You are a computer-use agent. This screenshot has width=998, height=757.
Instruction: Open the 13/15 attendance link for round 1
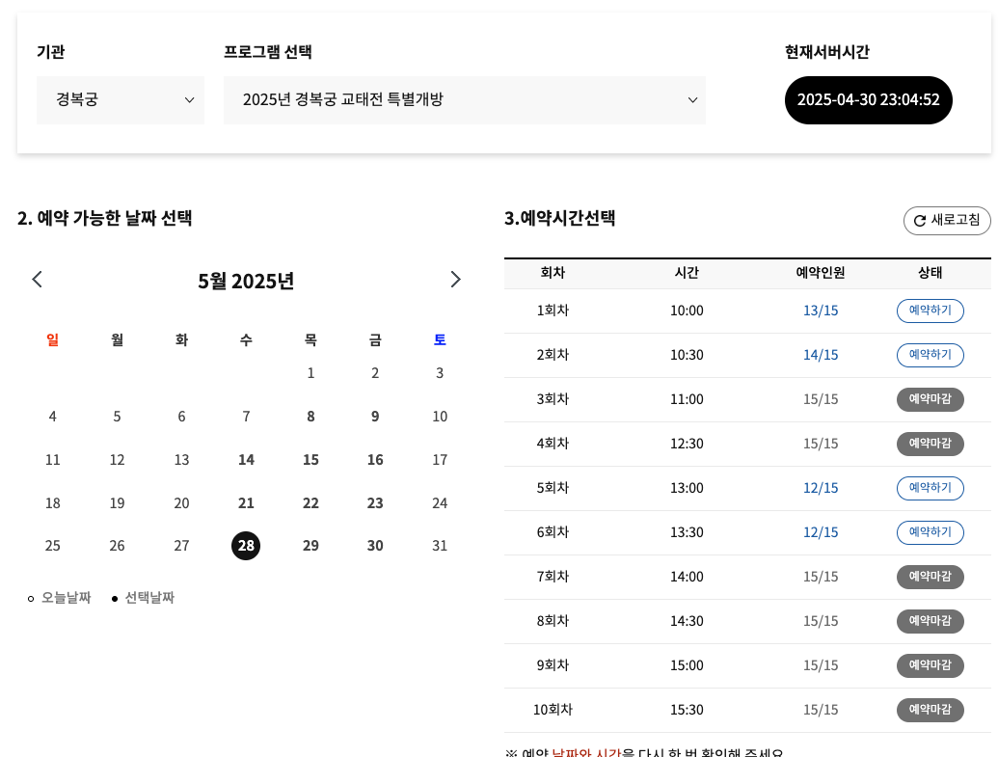(x=821, y=311)
